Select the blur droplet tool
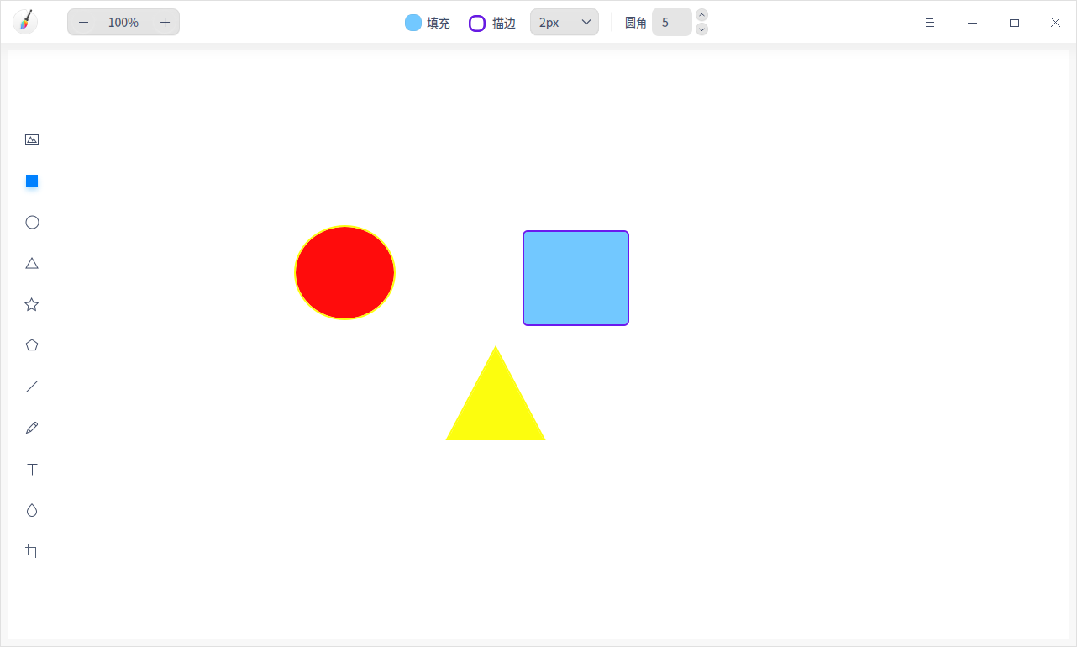Image resolution: width=1077 pixels, height=647 pixels. 32,510
